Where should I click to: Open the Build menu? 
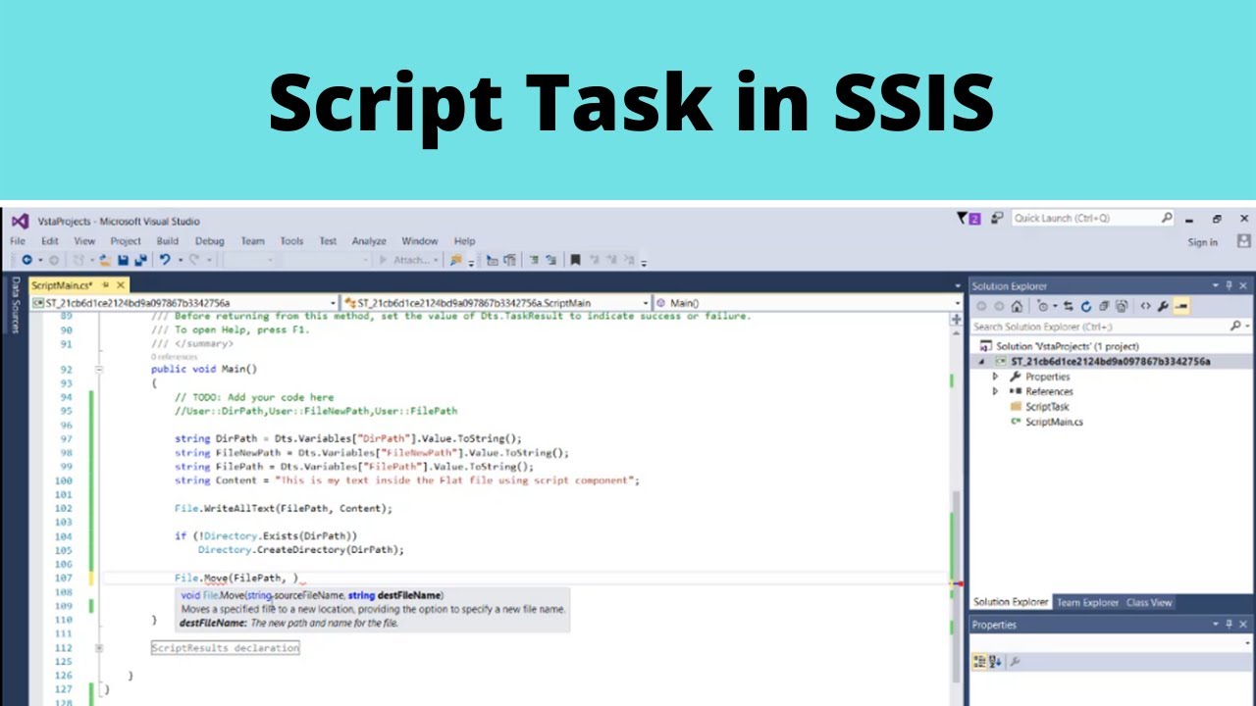point(167,241)
